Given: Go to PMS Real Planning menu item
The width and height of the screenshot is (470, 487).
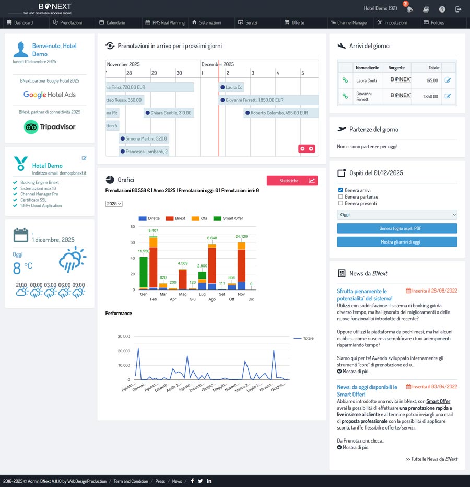Looking at the screenshot, I should coord(165,22).
